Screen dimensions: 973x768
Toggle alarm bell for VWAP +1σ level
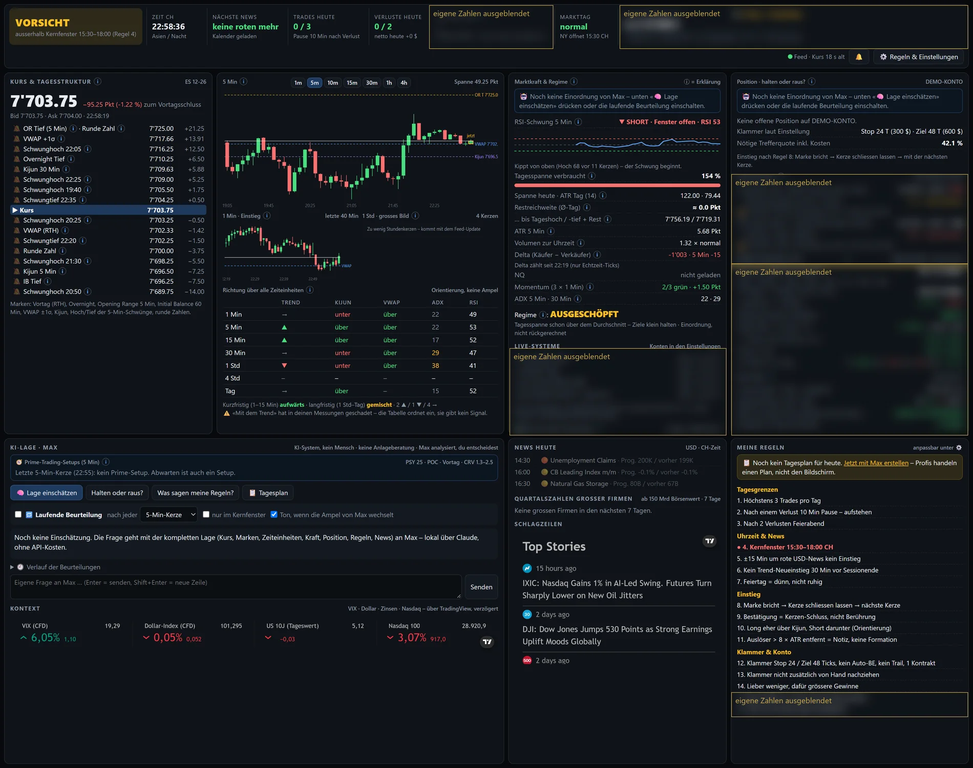click(17, 139)
